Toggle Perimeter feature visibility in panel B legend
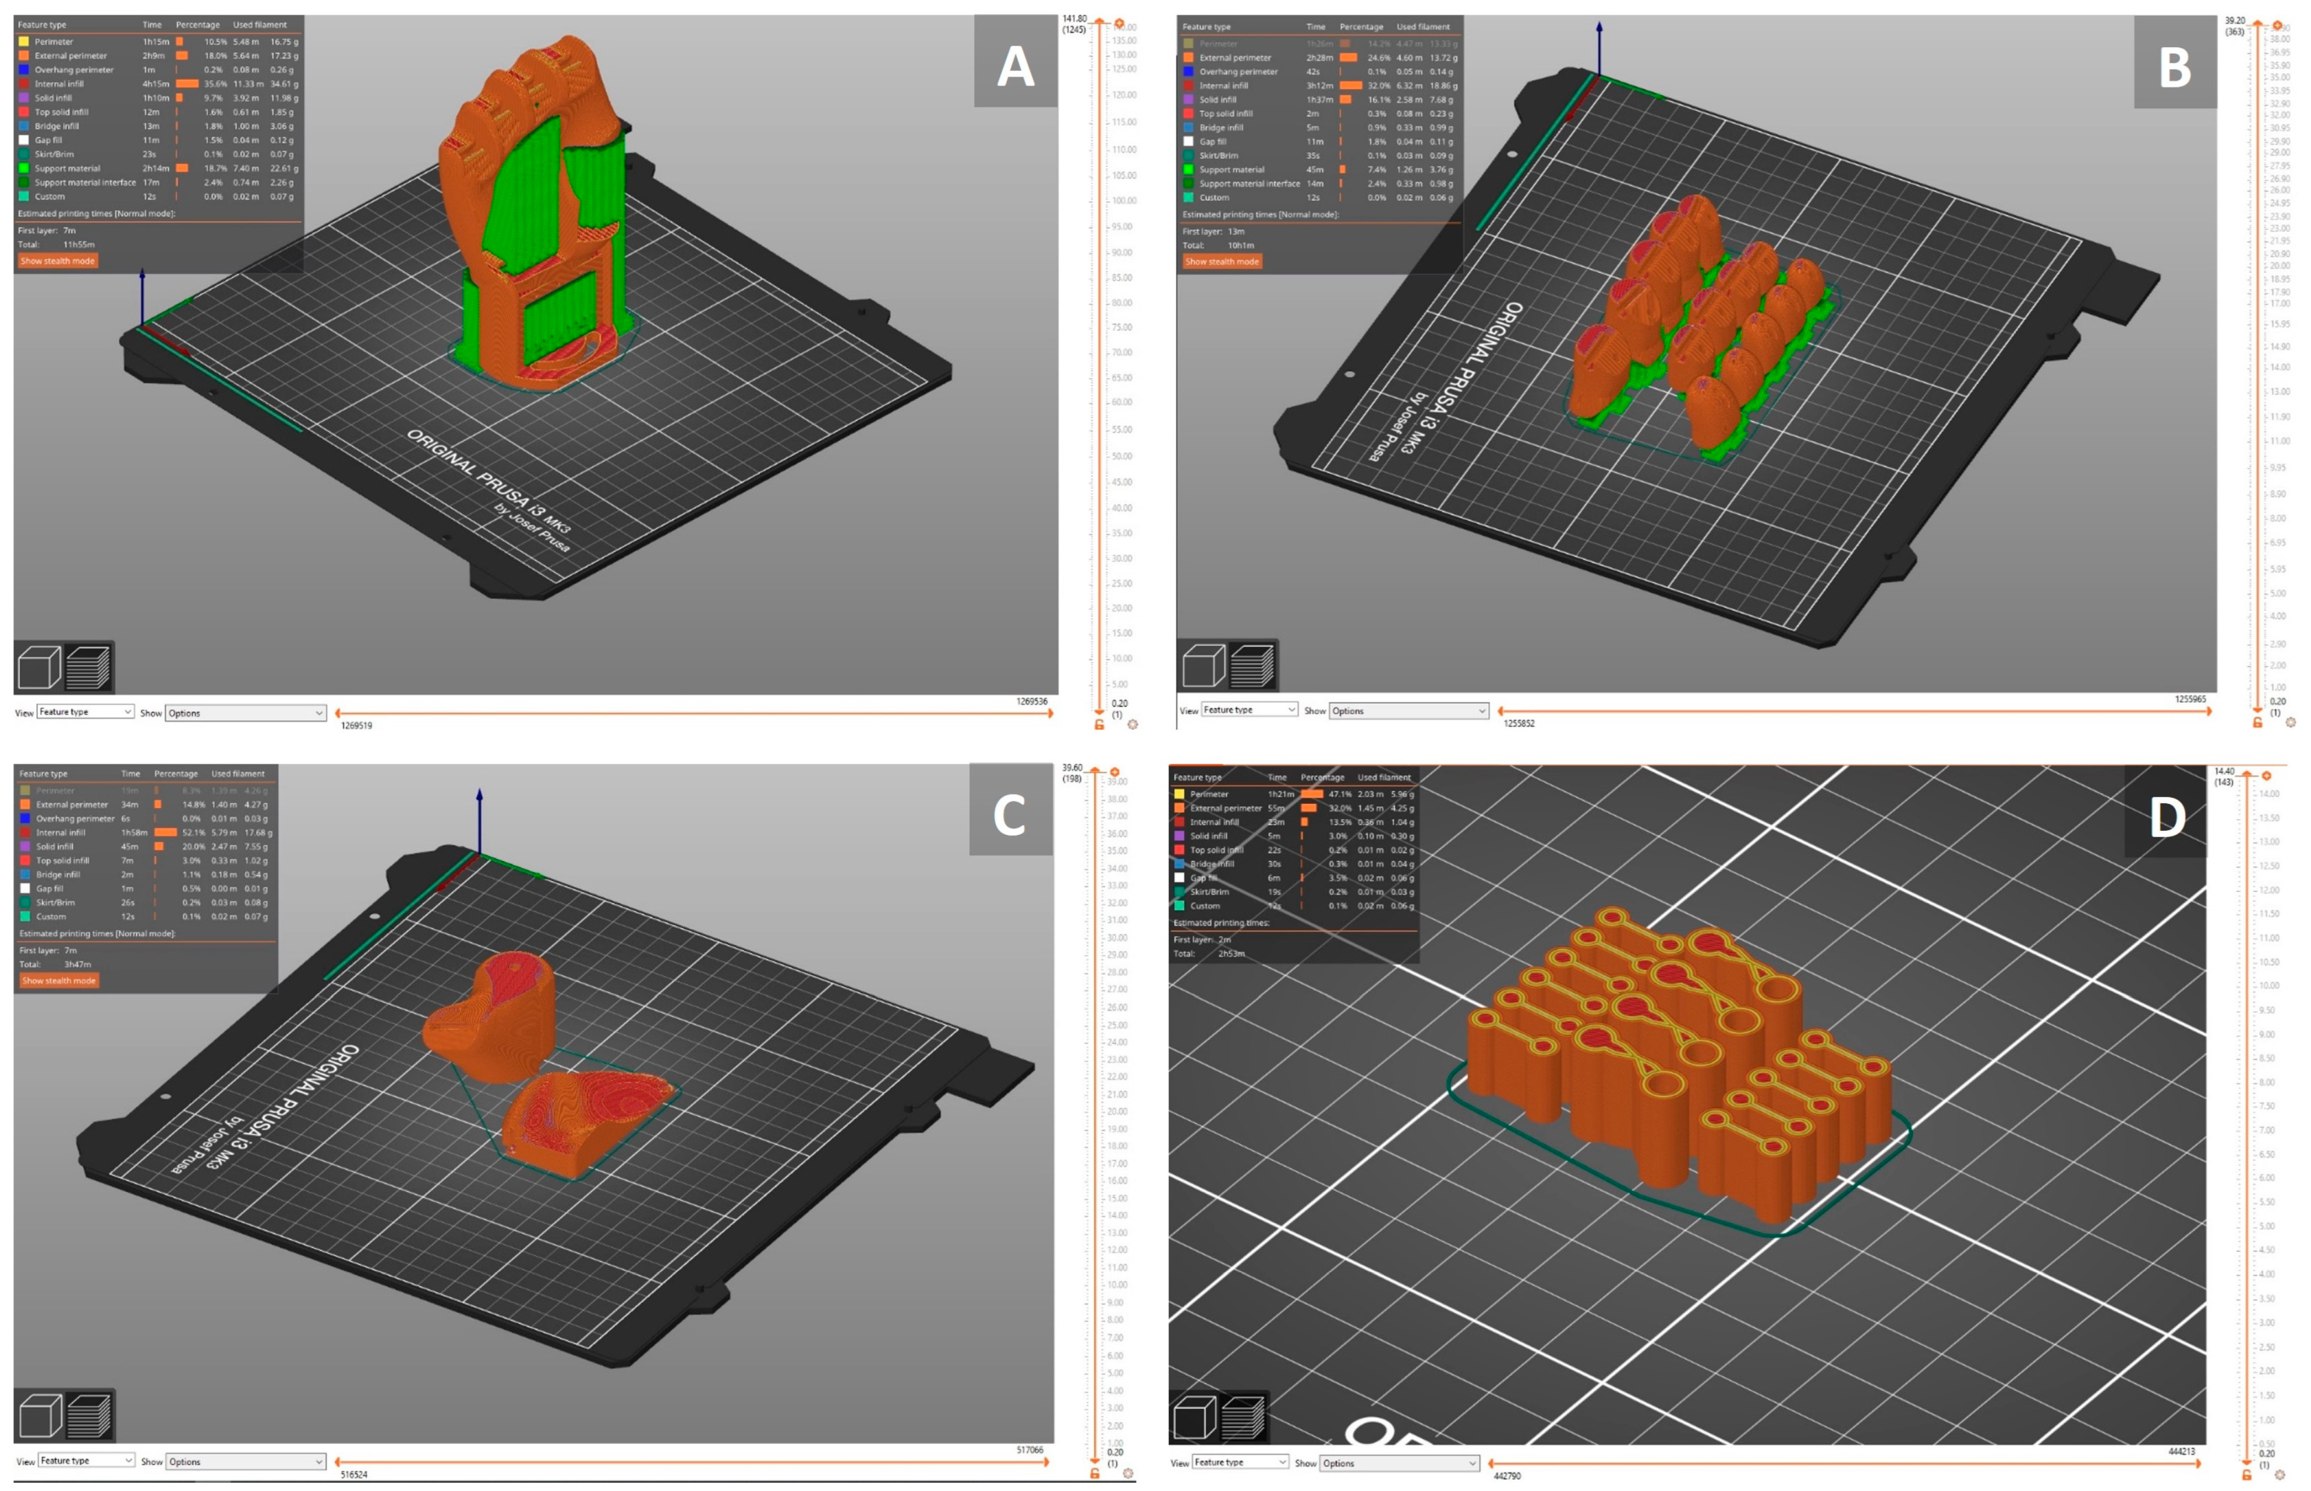 1218,44
